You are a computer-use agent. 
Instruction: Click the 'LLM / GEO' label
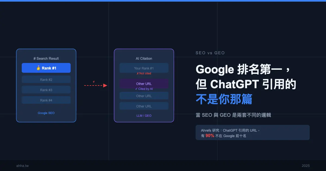click(144, 116)
